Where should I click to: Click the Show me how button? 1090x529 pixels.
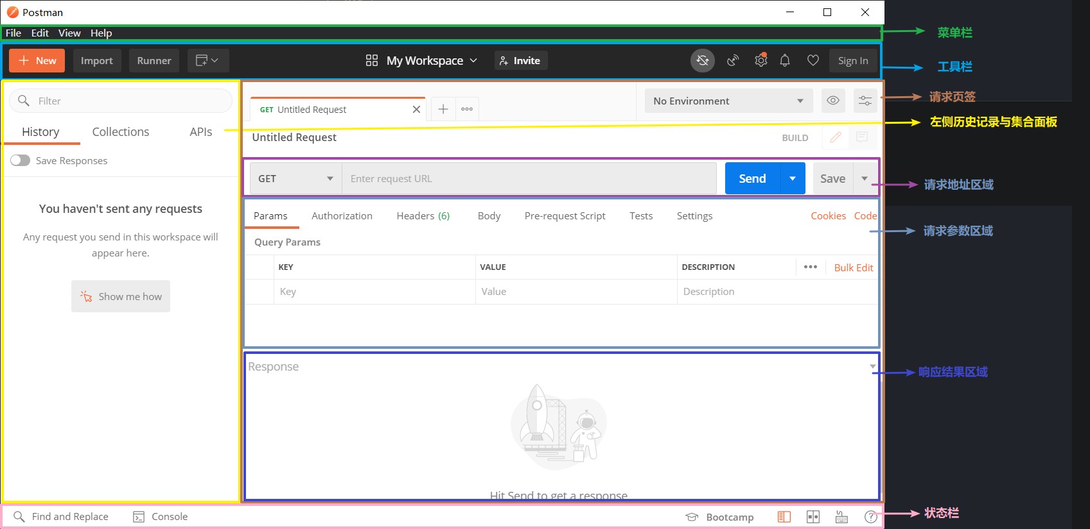[121, 296]
